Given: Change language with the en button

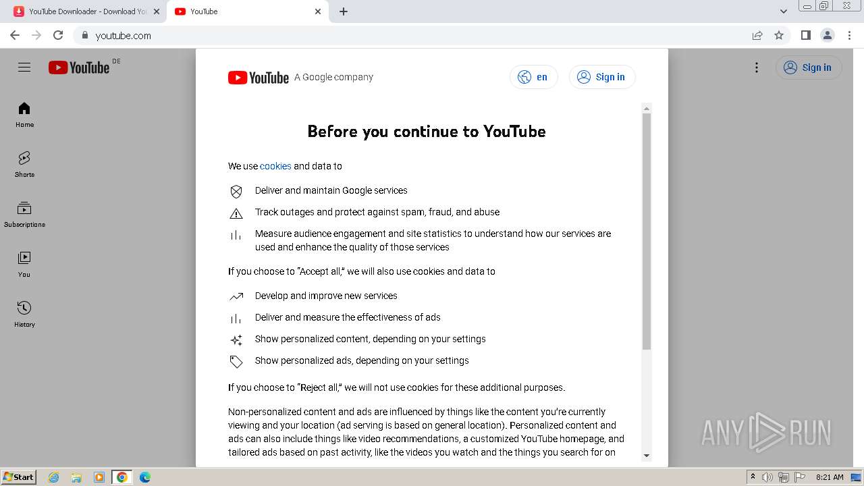Looking at the screenshot, I should (x=533, y=77).
